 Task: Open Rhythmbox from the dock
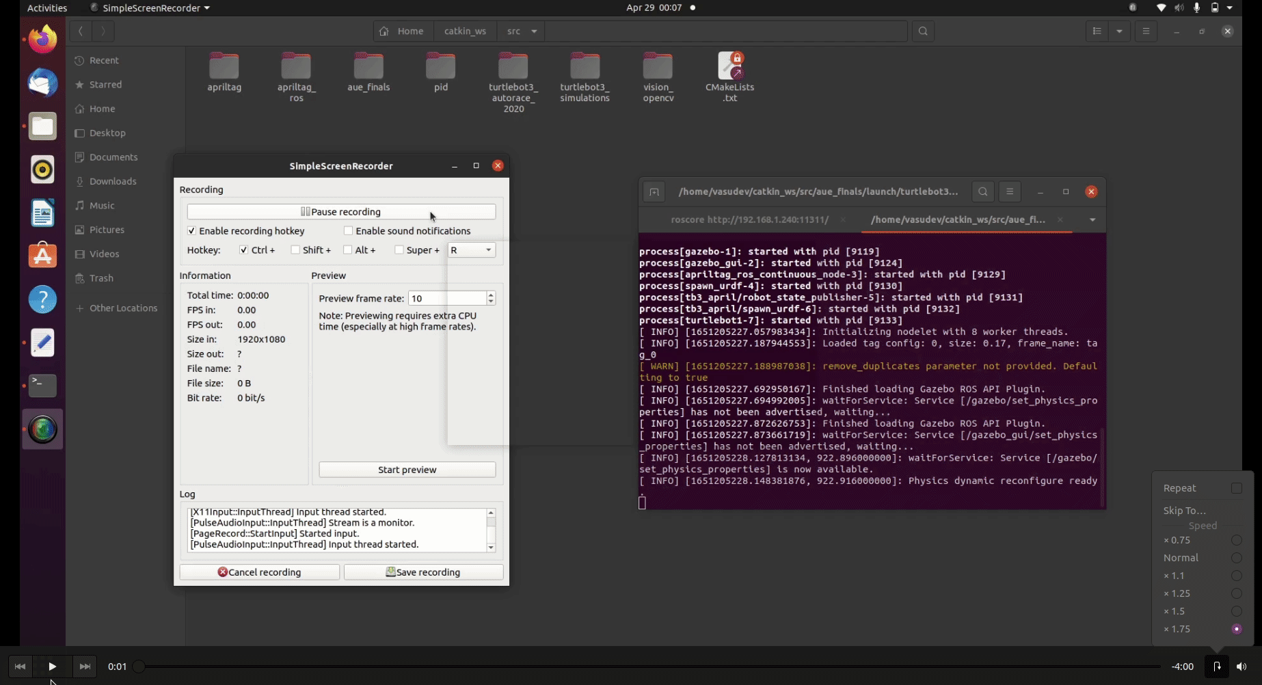click(x=42, y=170)
